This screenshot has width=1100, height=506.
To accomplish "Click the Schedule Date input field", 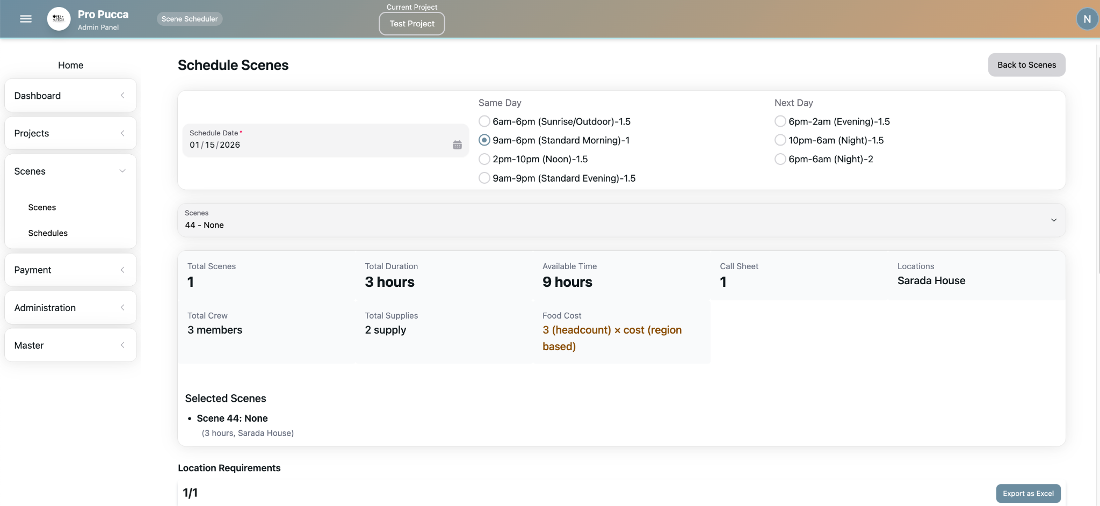I will click(317, 145).
